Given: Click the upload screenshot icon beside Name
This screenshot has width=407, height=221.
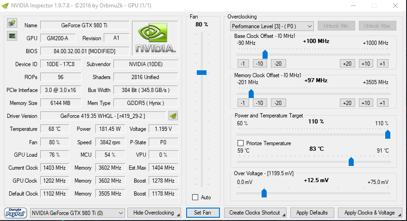Looking at the screenshot, I should 12,23.
